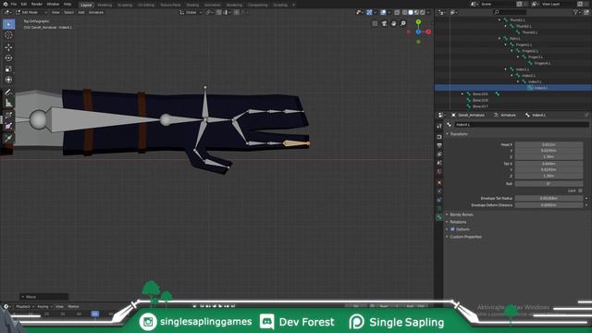This screenshot has width=592, height=333.
Task: Click the Blender logo icon
Action: click(x=5, y=4)
